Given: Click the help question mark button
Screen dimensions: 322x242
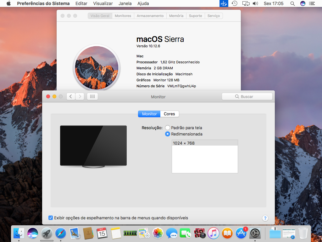Looking at the screenshot, I should point(265,218).
